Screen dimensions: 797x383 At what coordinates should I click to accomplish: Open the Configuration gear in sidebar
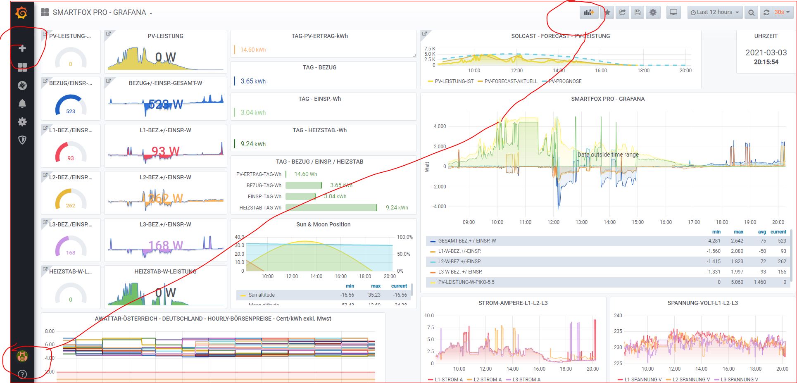[22, 122]
